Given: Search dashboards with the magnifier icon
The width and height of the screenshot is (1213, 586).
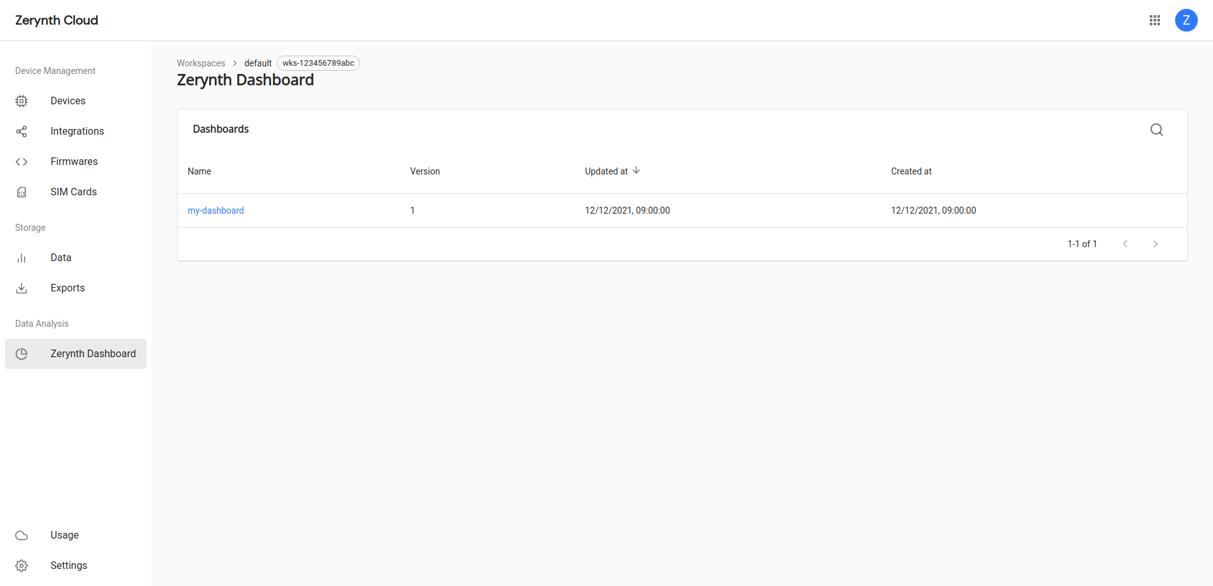Looking at the screenshot, I should tap(1157, 130).
